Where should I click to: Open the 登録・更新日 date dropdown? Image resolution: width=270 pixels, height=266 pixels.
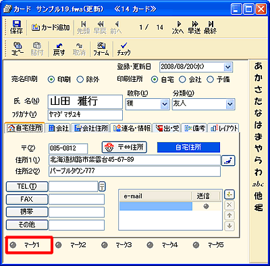(227, 67)
